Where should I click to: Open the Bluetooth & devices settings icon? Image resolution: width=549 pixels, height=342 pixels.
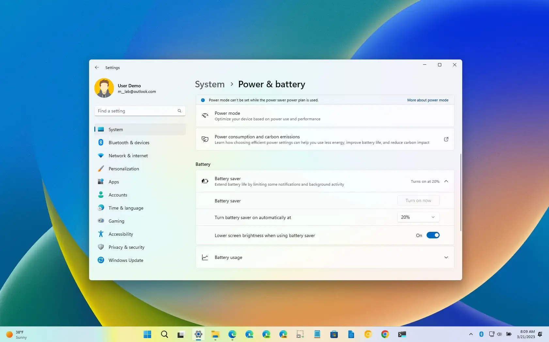pyautogui.click(x=101, y=143)
